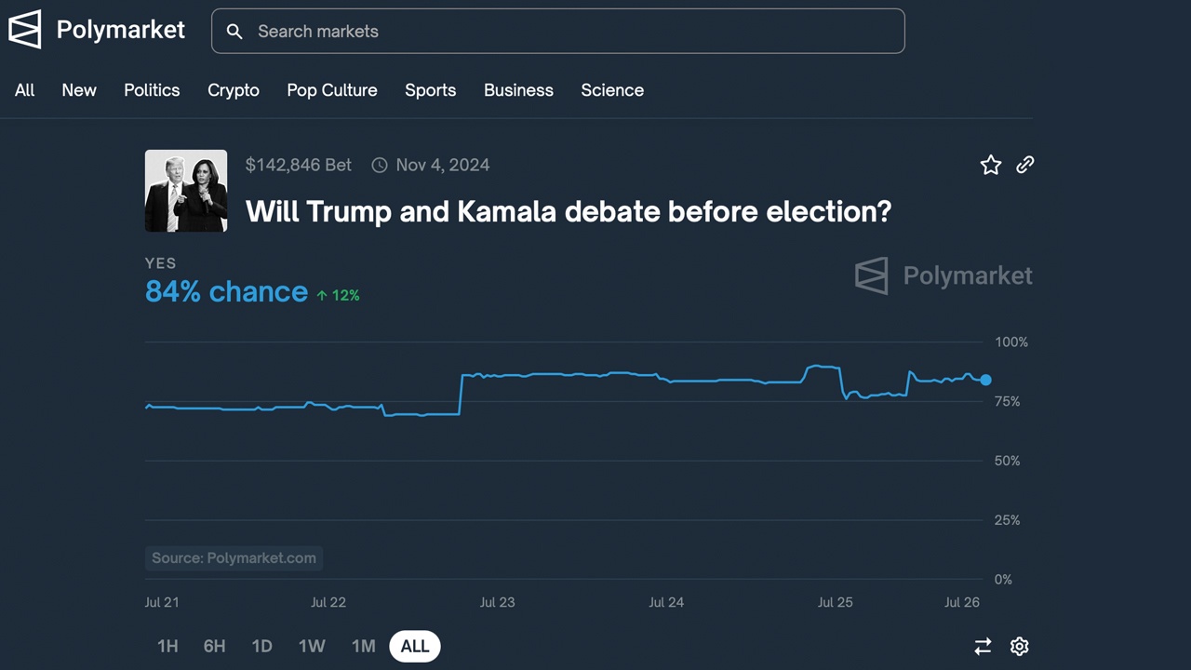Click the swap axes arrows icon
Image resolution: width=1191 pixels, height=670 pixels.
pyautogui.click(x=983, y=646)
